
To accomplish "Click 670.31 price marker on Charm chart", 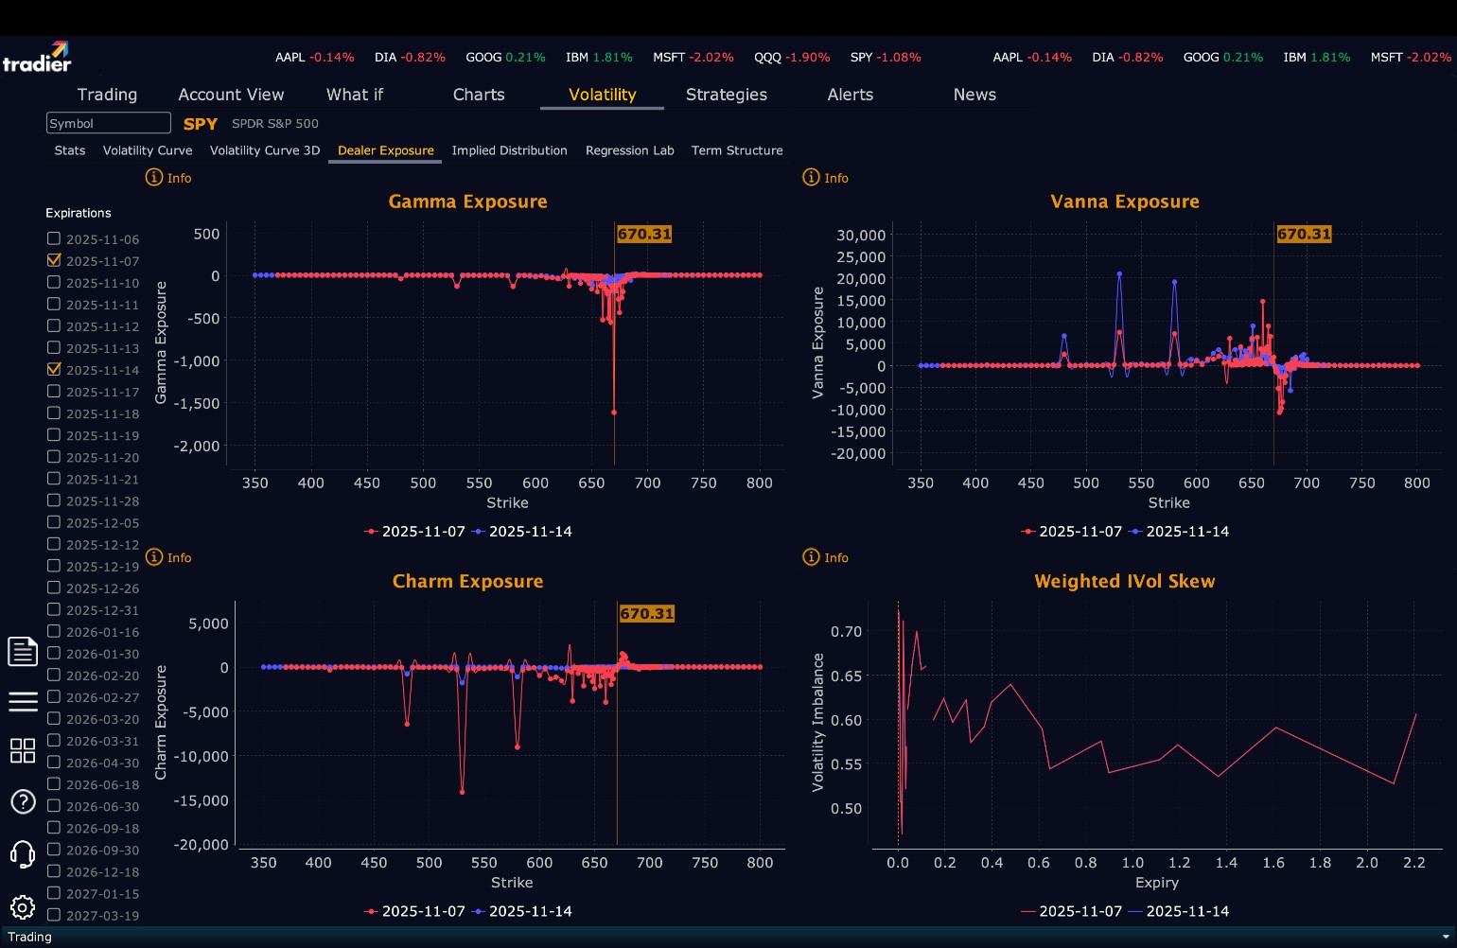I will (x=647, y=613).
